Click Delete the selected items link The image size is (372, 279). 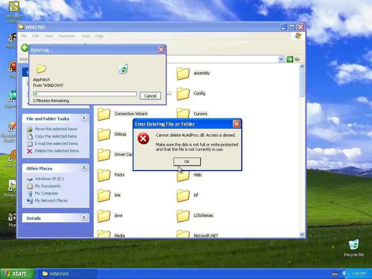point(57,151)
